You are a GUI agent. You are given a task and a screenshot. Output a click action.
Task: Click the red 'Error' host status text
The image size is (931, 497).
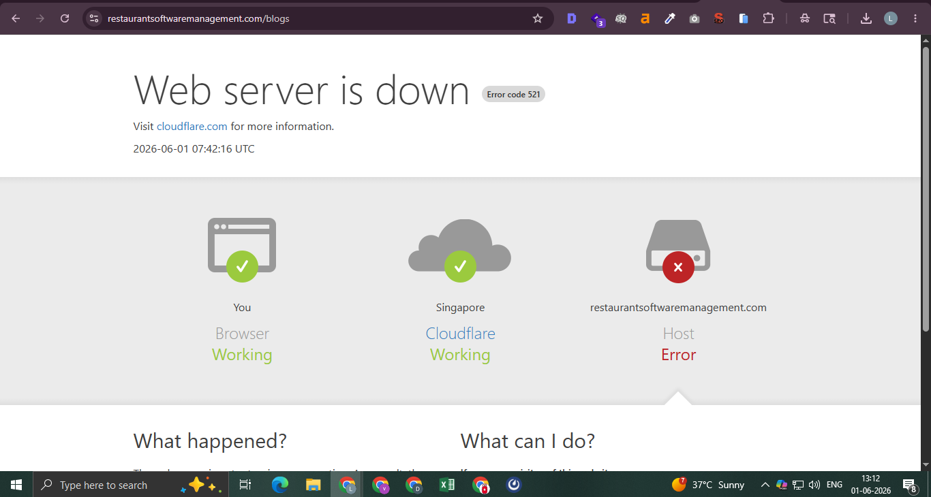(x=678, y=355)
